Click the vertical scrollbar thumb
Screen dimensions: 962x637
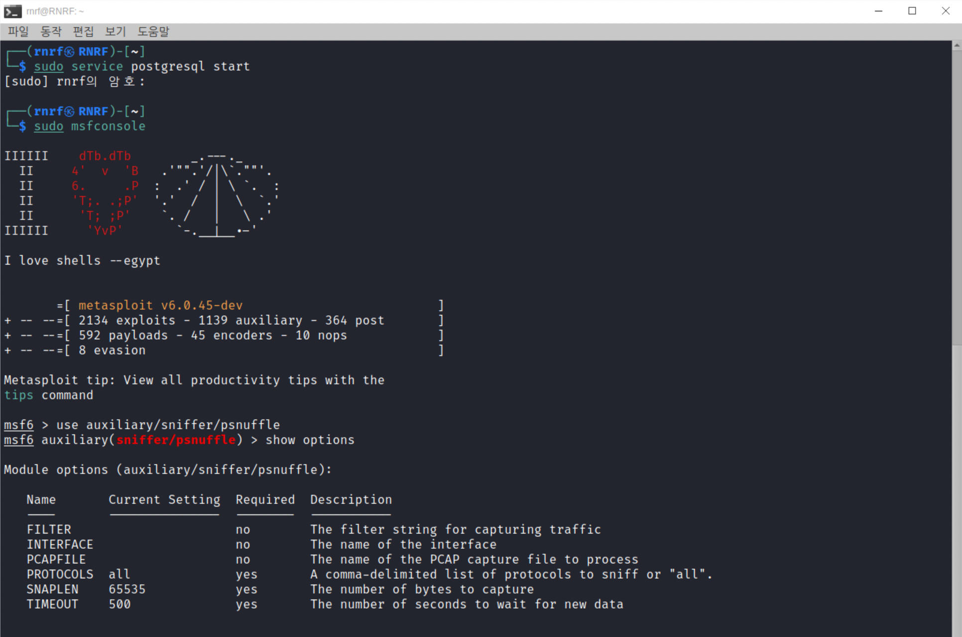pyautogui.click(x=957, y=197)
